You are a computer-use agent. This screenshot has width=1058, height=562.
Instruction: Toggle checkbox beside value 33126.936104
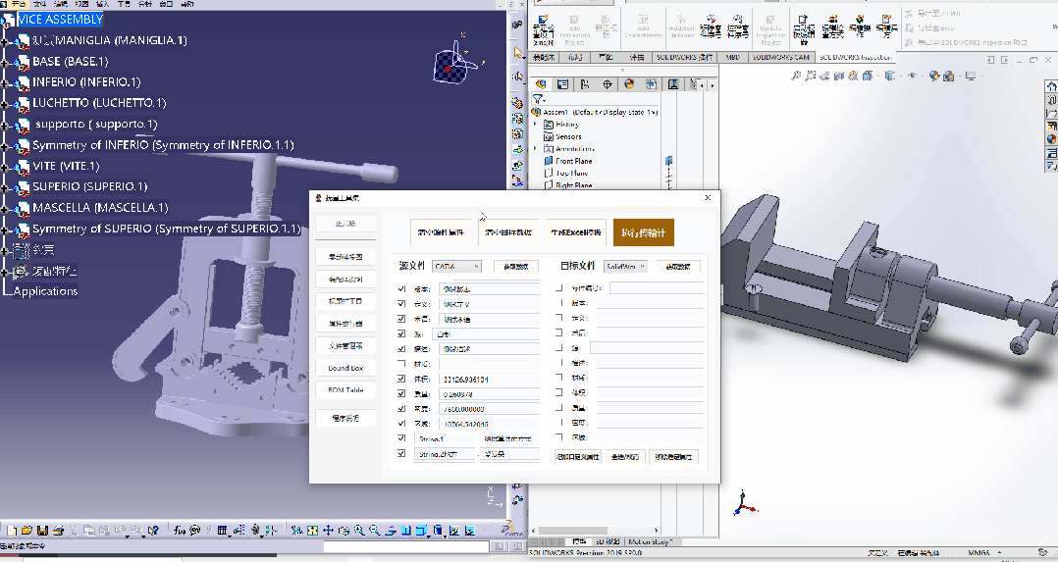coord(401,379)
